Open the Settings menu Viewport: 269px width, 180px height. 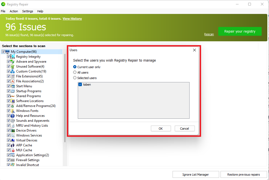coord(28,11)
